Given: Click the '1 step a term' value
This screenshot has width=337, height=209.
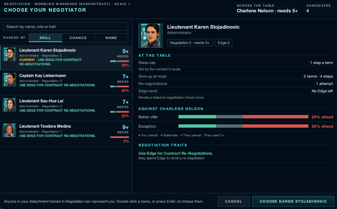Looking at the screenshot, I should tap(321, 63).
